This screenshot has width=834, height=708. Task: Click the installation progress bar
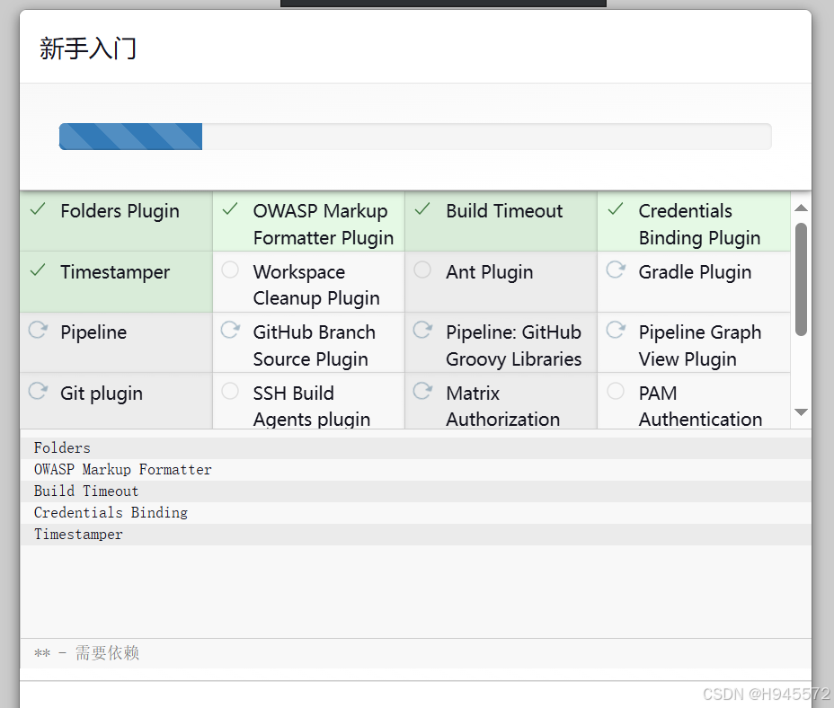415,137
